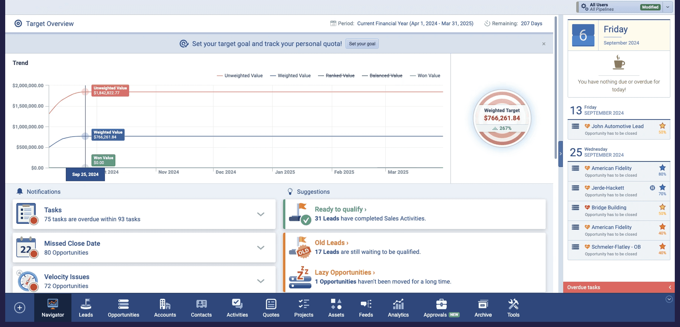Viewport: 680px width, 327px height.
Task: Click the main content vertical scrollbar
Action: 556,88
